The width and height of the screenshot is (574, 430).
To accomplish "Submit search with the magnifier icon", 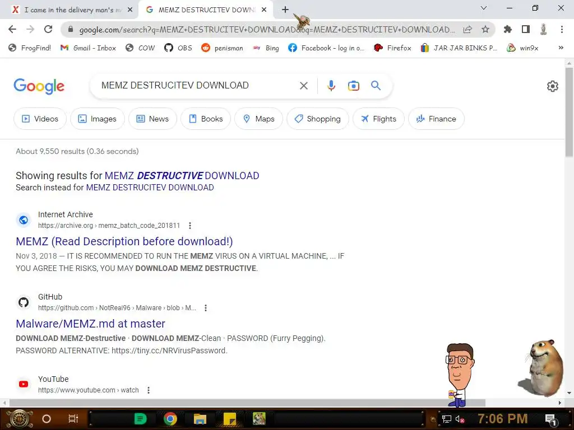I will 376,86.
